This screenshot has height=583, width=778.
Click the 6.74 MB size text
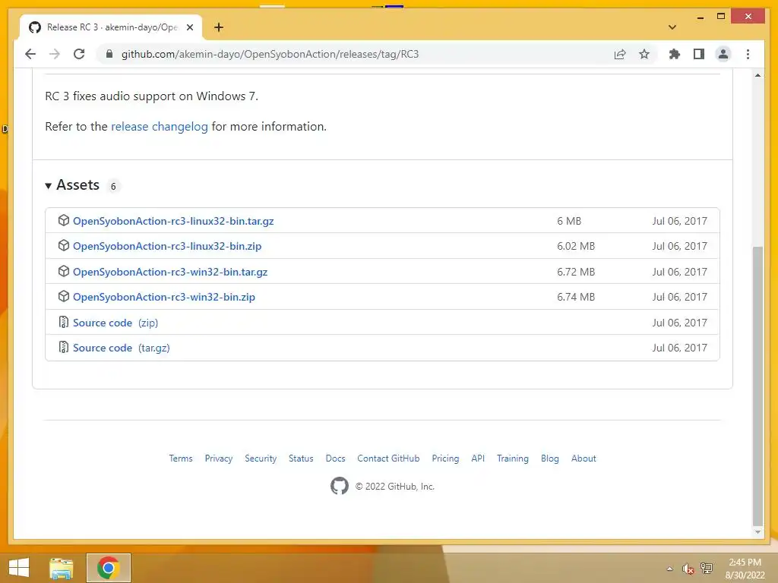[x=576, y=297]
